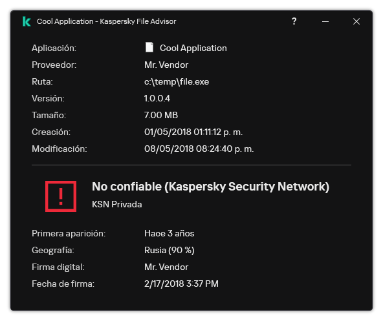Image resolution: width=383 pixels, height=321 pixels.
Task: Click the file path c:\temp\file.exe
Action: (177, 82)
